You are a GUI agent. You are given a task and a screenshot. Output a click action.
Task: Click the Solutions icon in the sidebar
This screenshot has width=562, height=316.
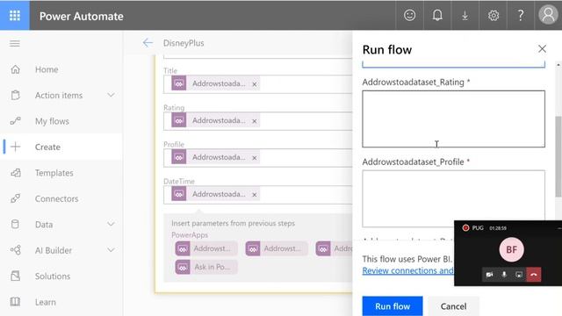15,276
